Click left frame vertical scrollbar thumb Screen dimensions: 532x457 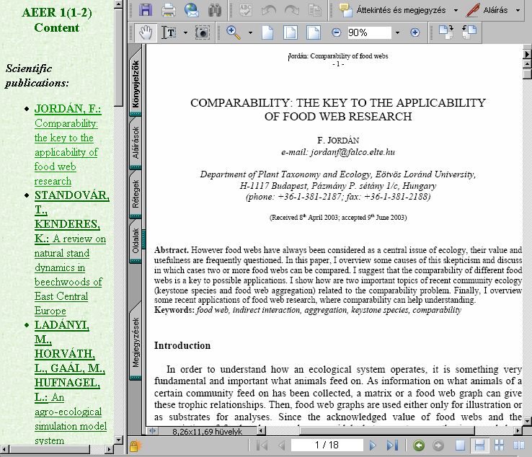(118, 58)
